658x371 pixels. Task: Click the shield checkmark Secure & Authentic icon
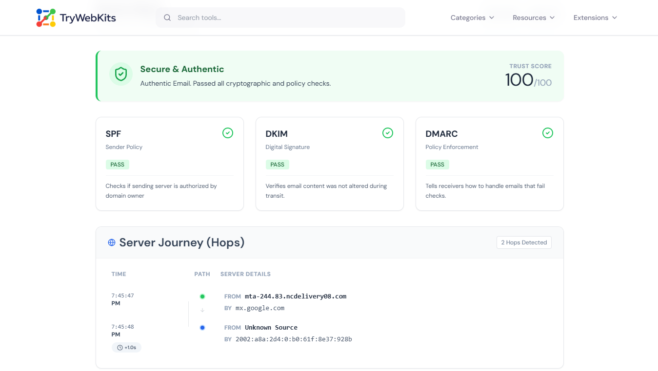(x=121, y=74)
